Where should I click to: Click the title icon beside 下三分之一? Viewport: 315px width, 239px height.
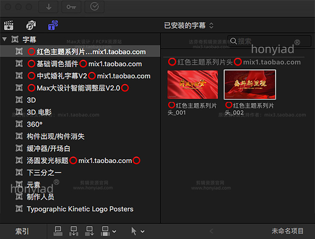pos(19,172)
